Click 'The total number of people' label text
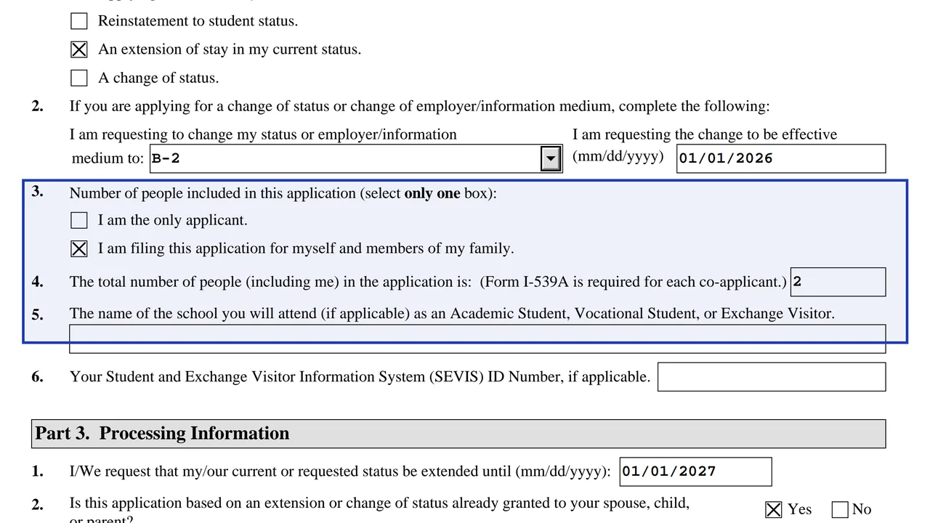This screenshot has width=930, height=523. [428, 282]
